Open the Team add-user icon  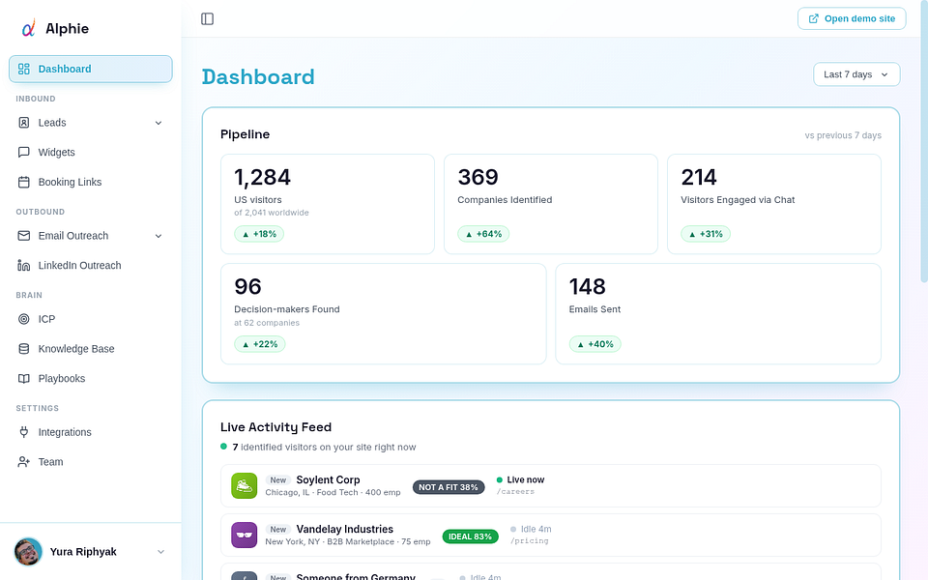point(23,462)
